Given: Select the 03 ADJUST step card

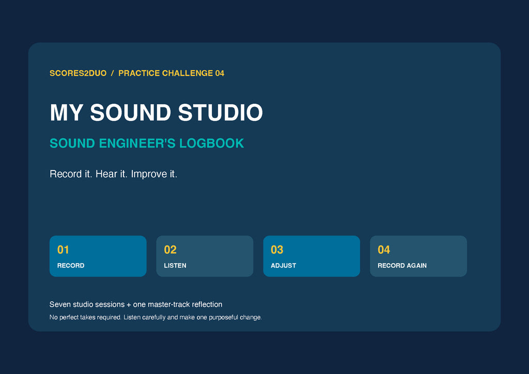Looking at the screenshot, I should point(312,256).
